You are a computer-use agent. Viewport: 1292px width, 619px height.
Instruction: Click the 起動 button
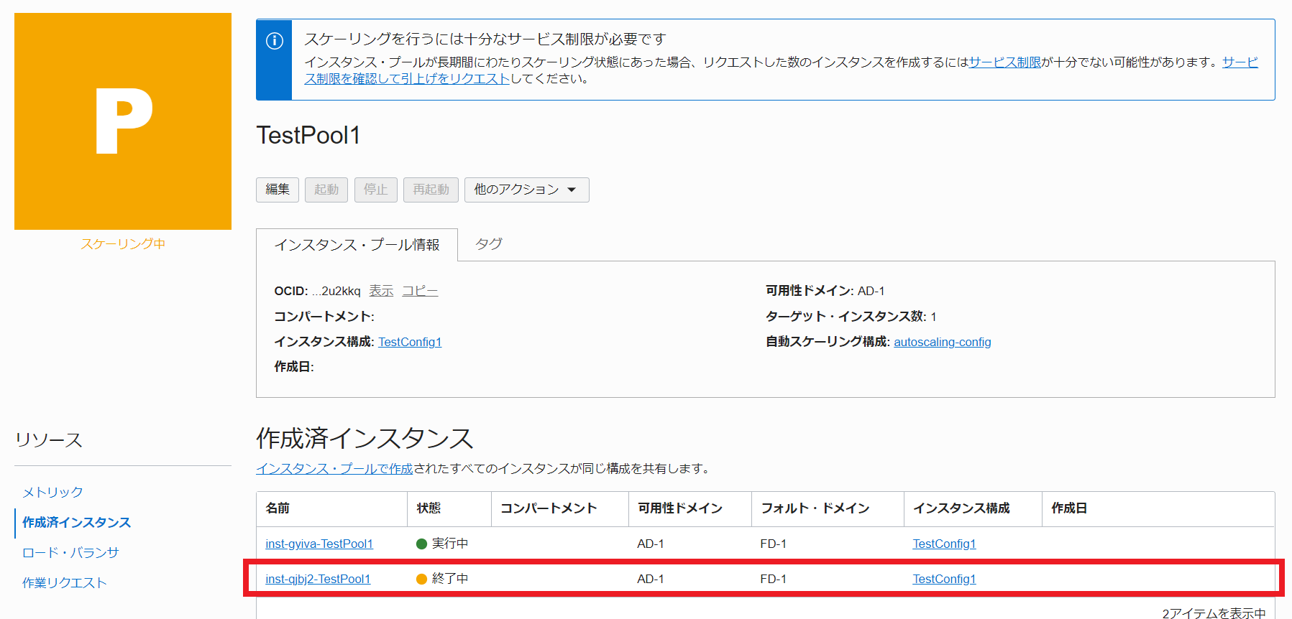point(326,190)
